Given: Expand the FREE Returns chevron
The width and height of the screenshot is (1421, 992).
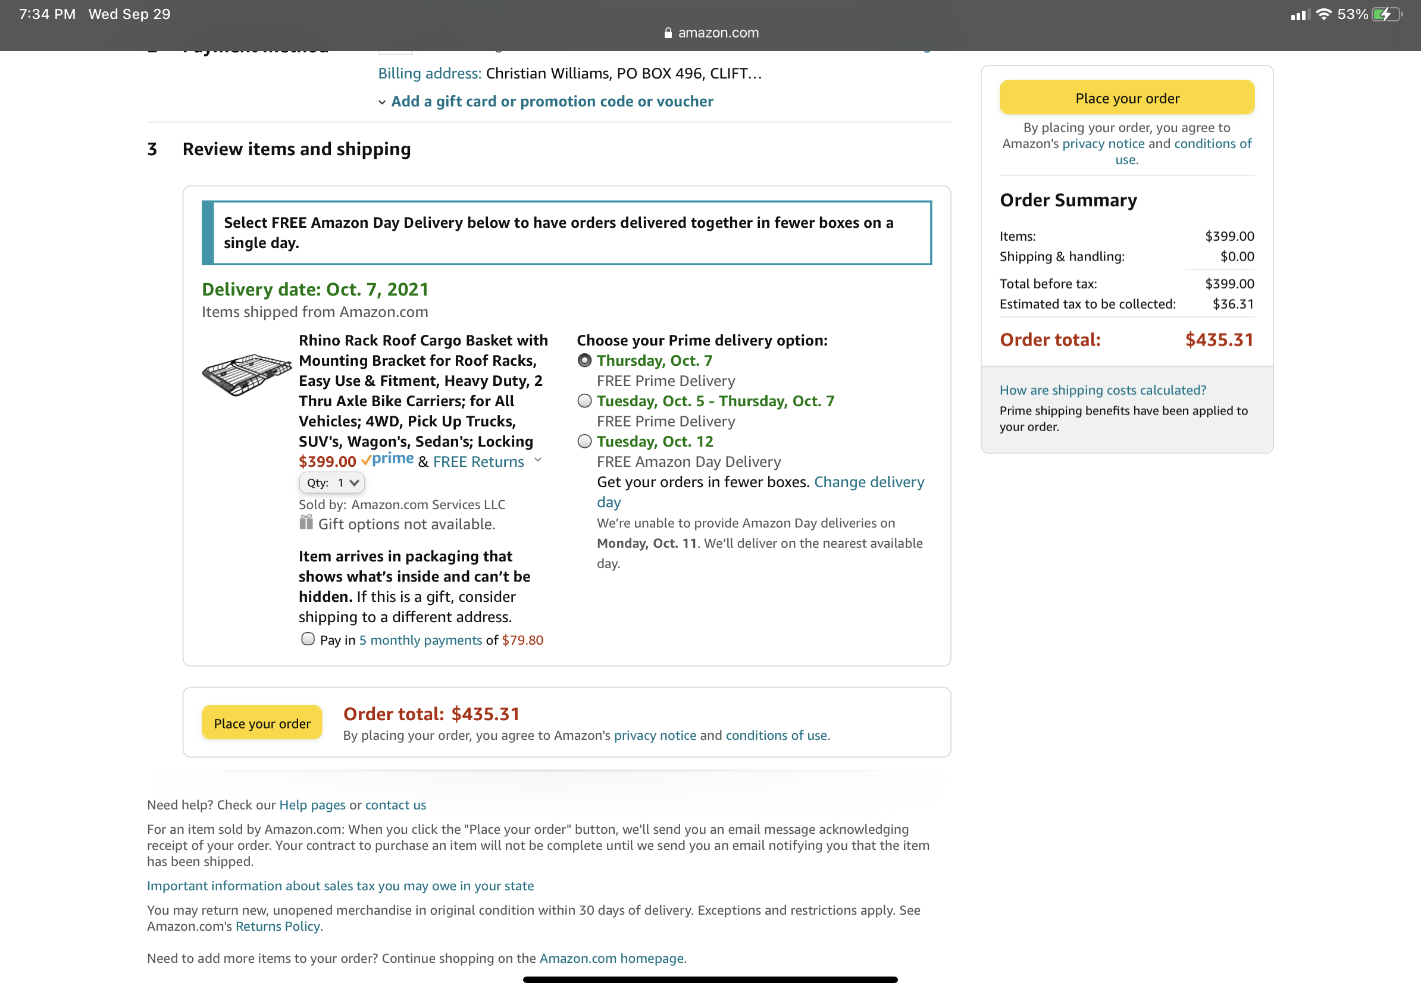Looking at the screenshot, I should (538, 460).
